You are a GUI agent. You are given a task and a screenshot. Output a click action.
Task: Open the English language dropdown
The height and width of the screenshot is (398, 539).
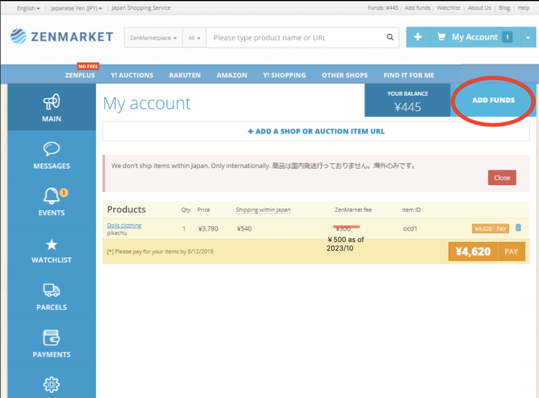(28, 8)
